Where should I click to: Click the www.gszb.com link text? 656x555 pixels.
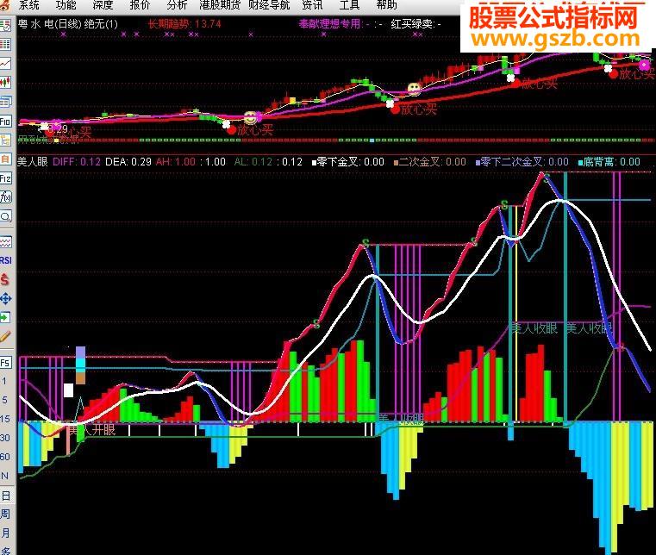[556, 39]
